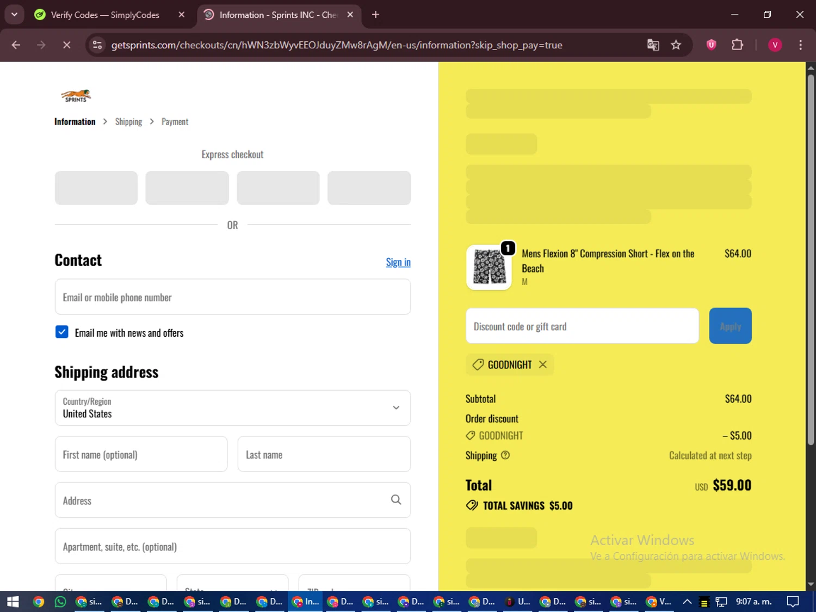
Task: Expand the Country/Region dropdown
Action: [x=233, y=407]
